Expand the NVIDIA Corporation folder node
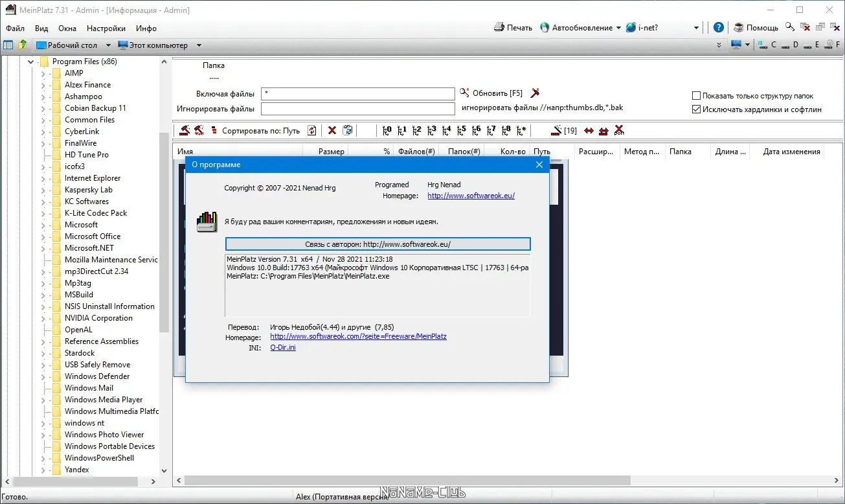 (x=43, y=318)
